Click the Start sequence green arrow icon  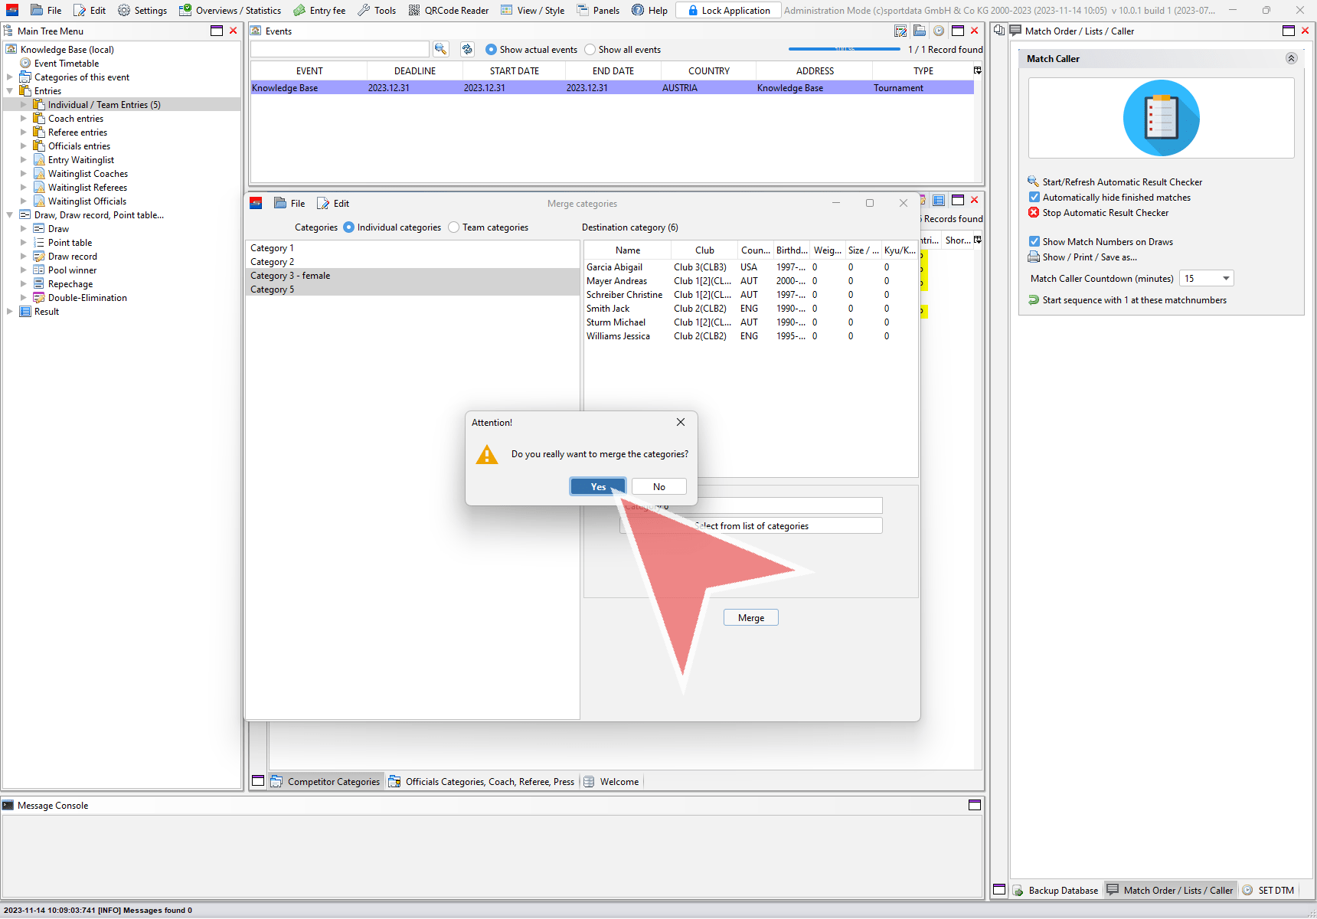coord(1034,300)
